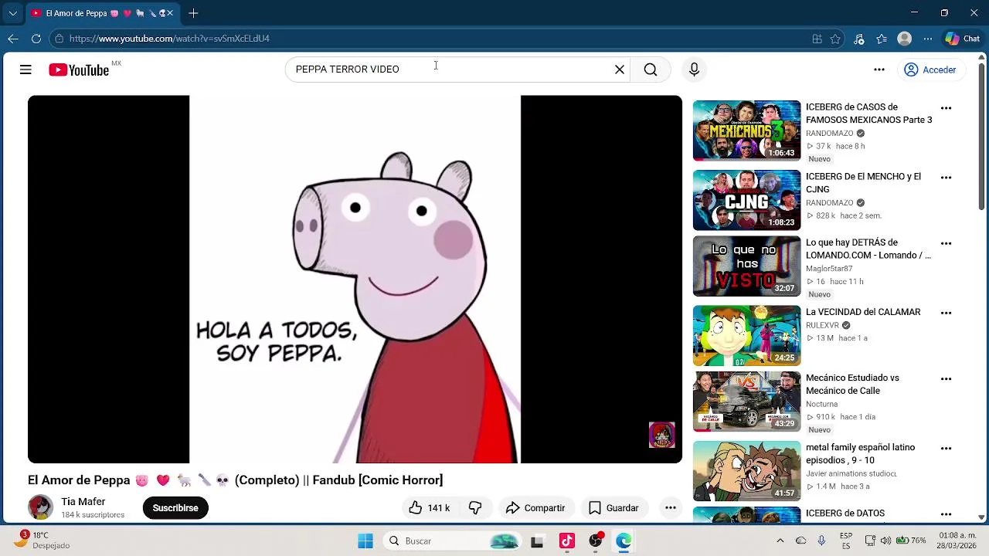Viewport: 989px width, 556px height.
Task: Open the Edge browser profile icon
Action: pyautogui.click(x=905, y=39)
